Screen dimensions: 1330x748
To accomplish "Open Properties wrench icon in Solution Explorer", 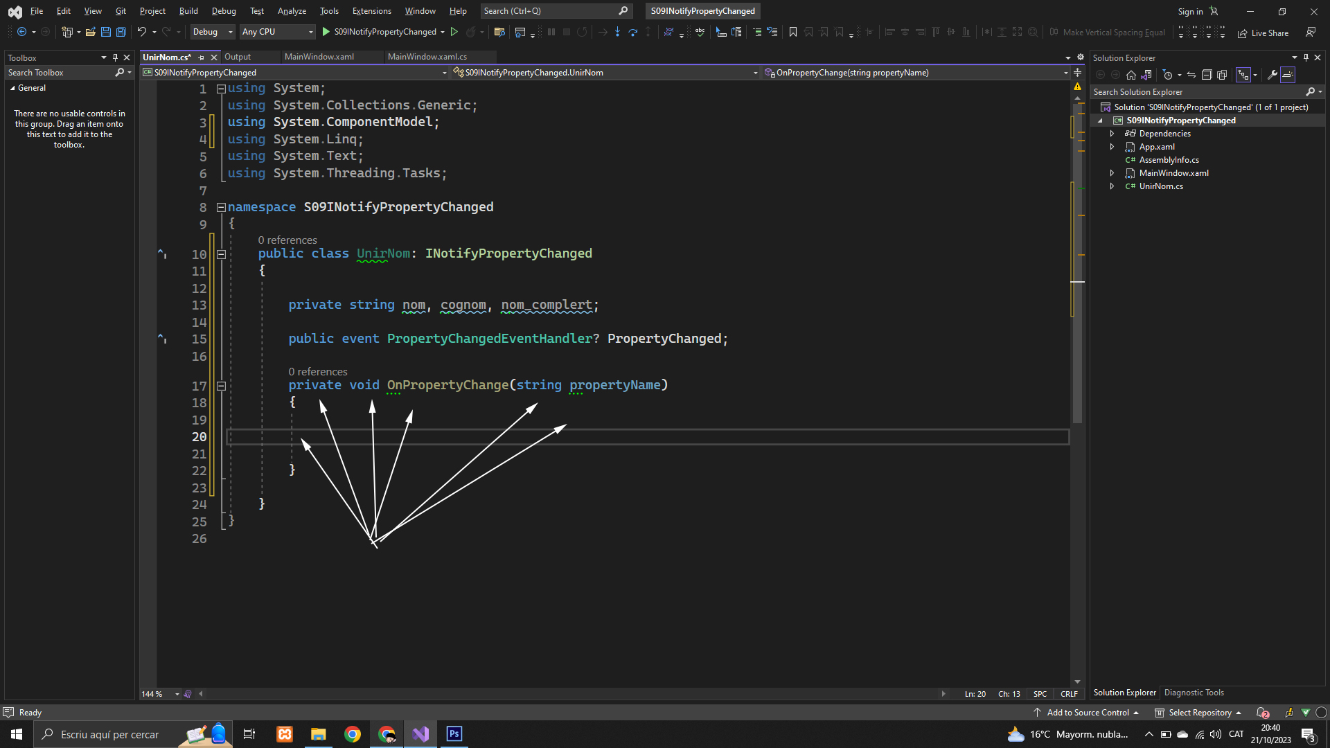I will click(x=1272, y=75).
